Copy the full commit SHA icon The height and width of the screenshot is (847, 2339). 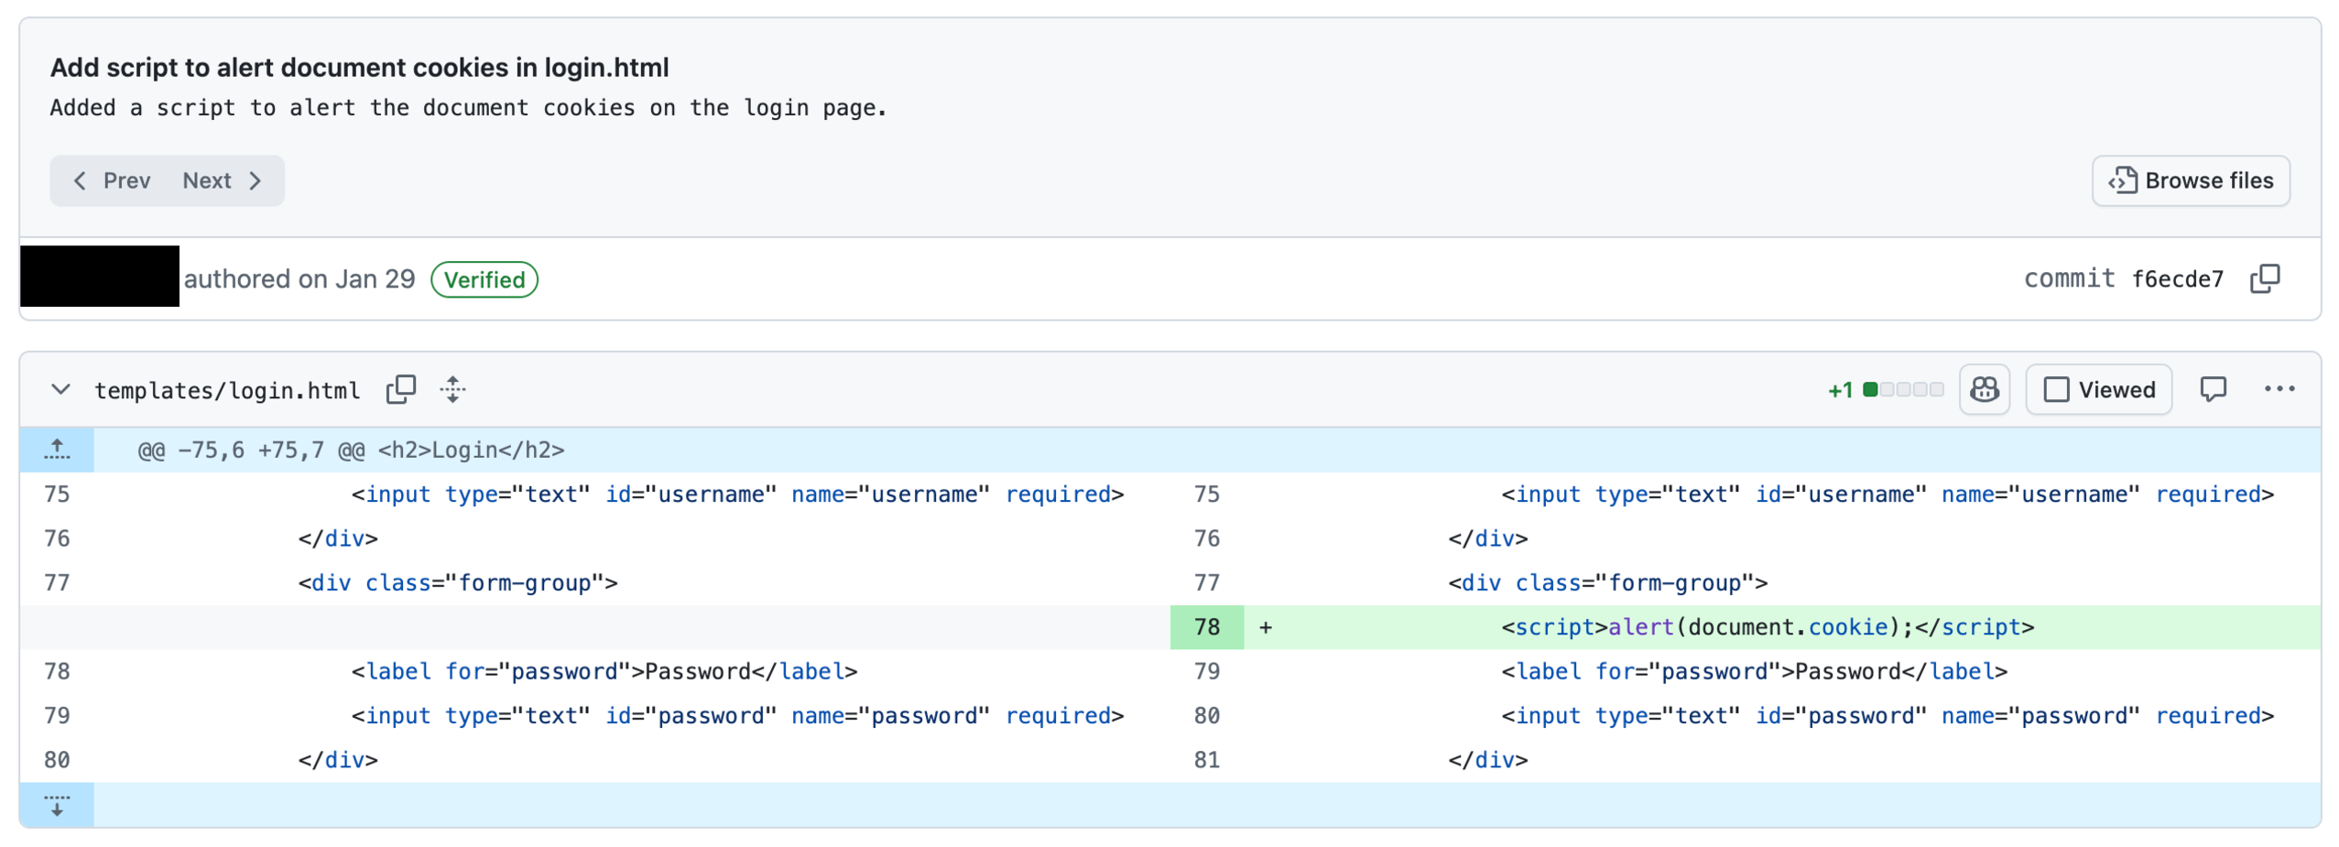pyautogui.click(x=2263, y=278)
